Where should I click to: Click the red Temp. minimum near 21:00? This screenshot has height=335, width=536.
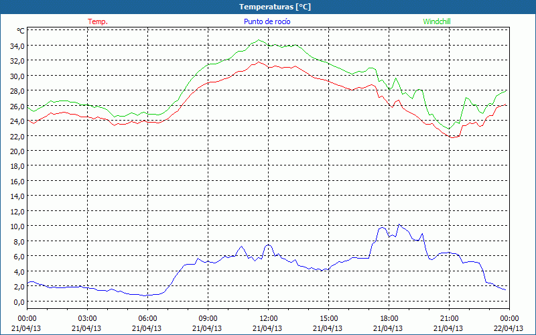(452, 137)
